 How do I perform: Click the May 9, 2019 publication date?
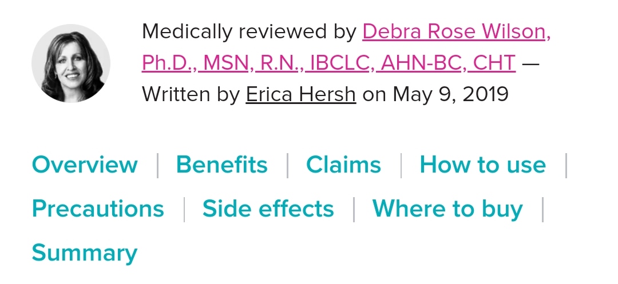point(451,94)
